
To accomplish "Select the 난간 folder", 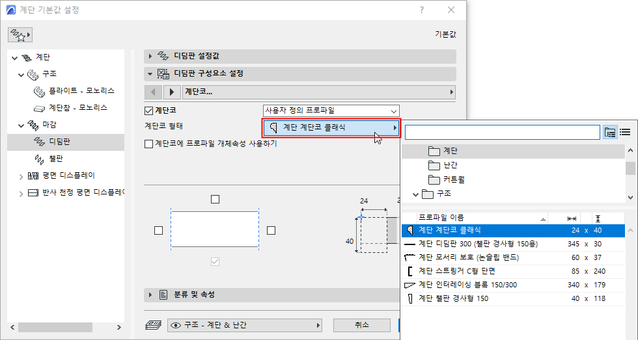I will 451,165.
